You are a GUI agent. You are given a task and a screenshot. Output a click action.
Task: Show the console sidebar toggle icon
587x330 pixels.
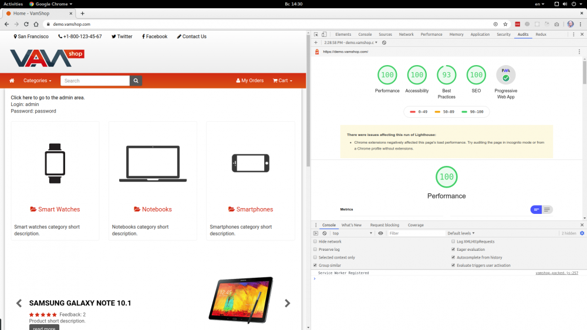[x=316, y=233]
